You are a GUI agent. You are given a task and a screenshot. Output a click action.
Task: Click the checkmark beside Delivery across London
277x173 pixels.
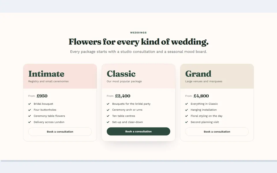pyautogui.click(x=29, y=122)
